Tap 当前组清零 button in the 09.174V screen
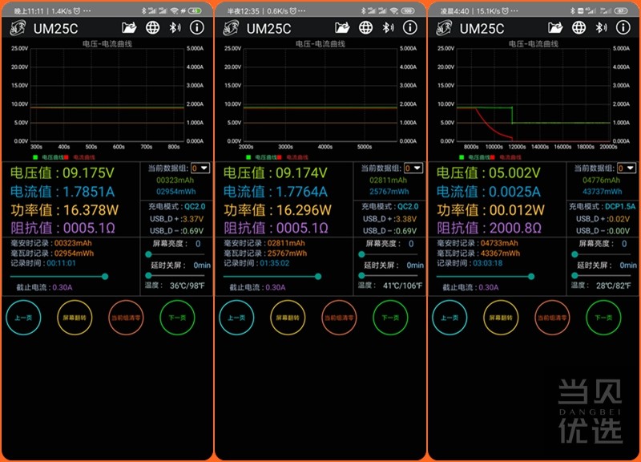The width and height of the screenshot is (641, 462). point(339,318)
